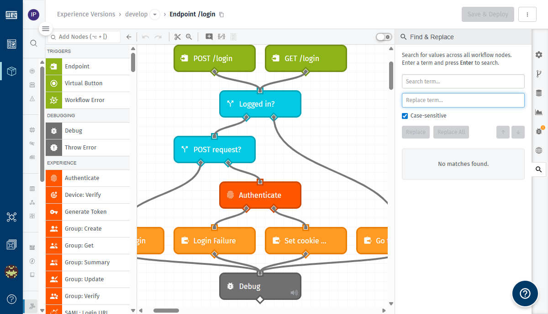548x314 pixels.
Task: Select the Login Failure canvas node
Action: point(215,241)
